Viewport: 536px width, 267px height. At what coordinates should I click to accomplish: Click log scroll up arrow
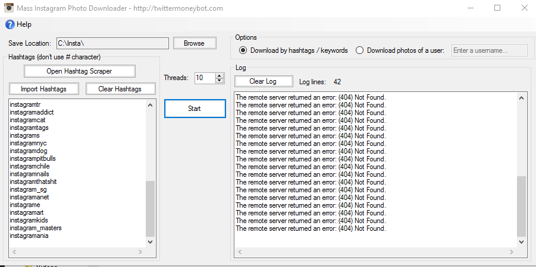tap(521, 98)
